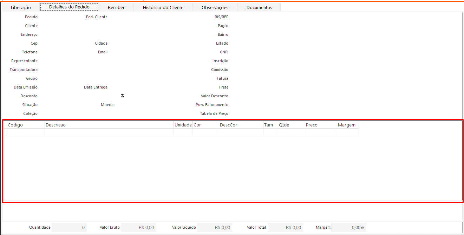Select the Valor Líquido amount field

click(x=215, y=227)
